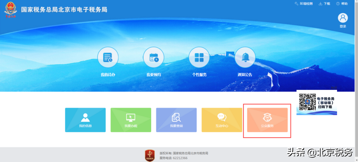Click the national tax emblem logo
Viewport: 358px width, 162px height.
point(10,10)
